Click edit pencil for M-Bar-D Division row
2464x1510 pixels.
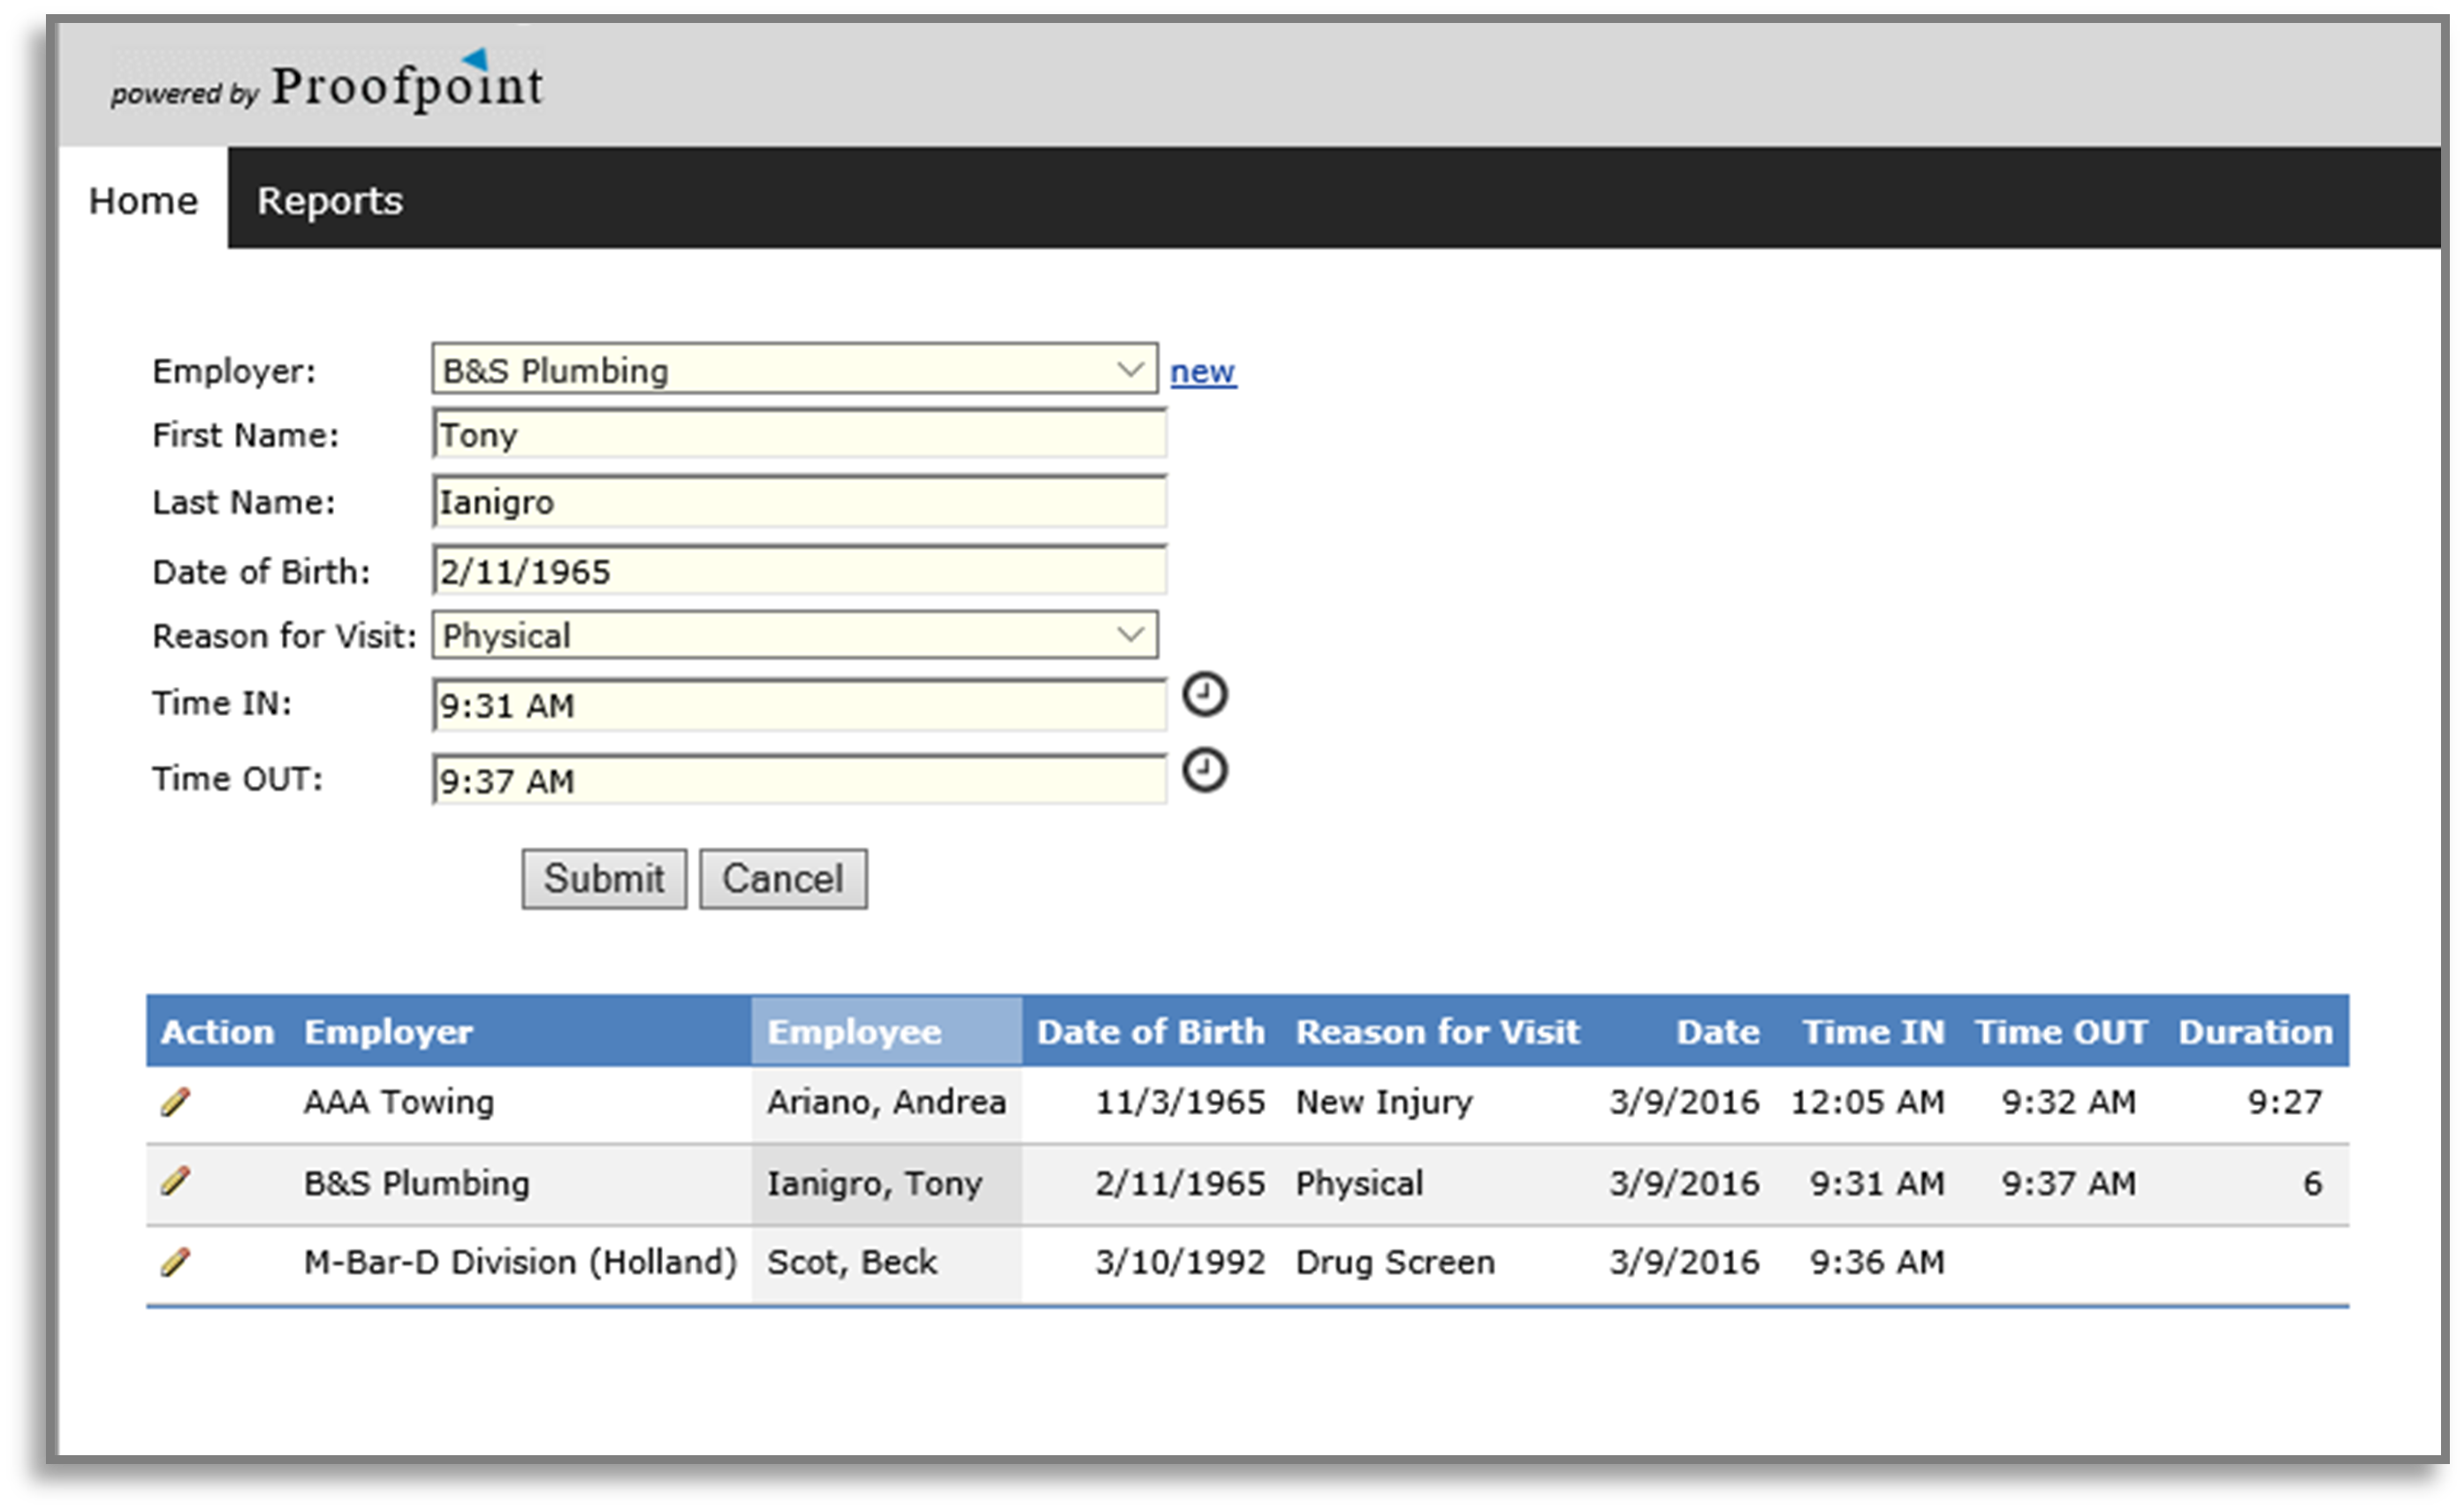point(175,1262)
